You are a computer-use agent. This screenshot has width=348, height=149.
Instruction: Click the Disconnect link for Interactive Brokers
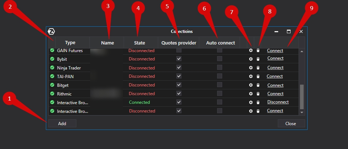click(278, 102)
